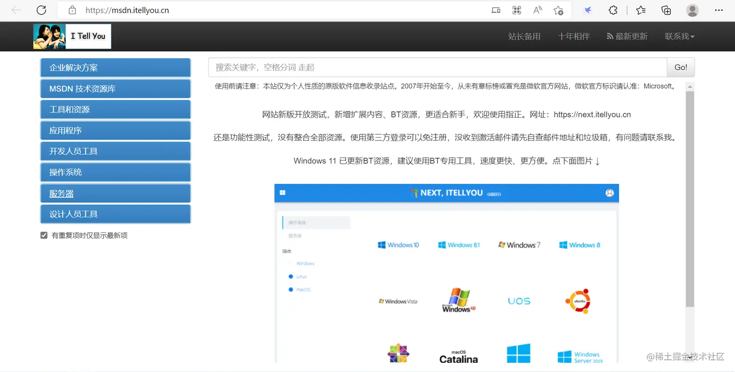Activate Read aloud icon in address bar
This screenshot has width=735, height=372.
point(538,10)
